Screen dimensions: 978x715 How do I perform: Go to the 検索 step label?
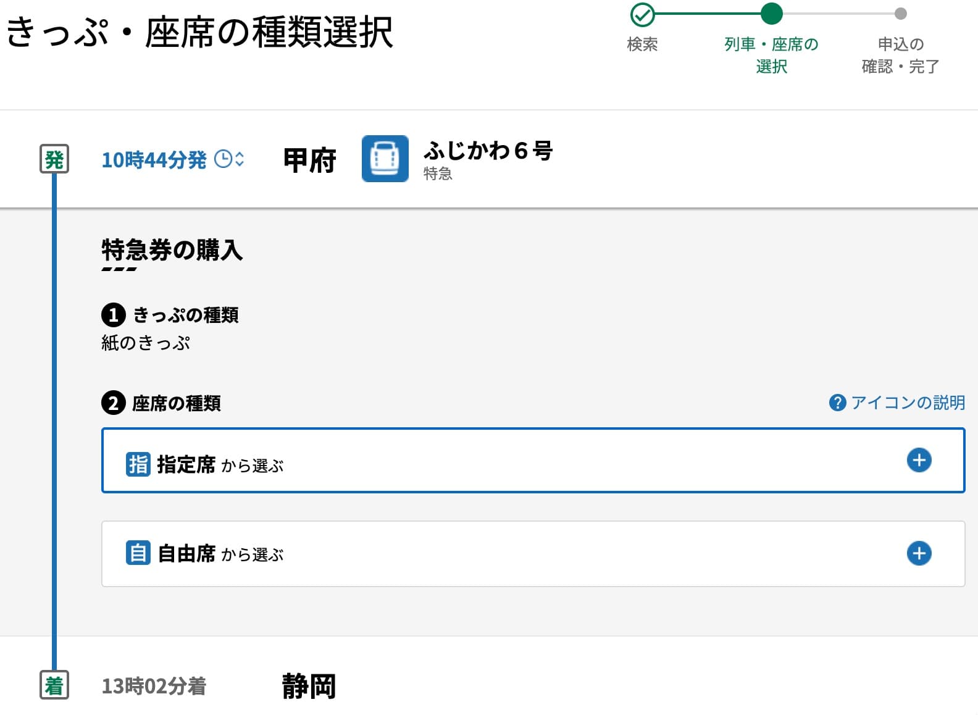pyautogui.click(x=642, y=44)
